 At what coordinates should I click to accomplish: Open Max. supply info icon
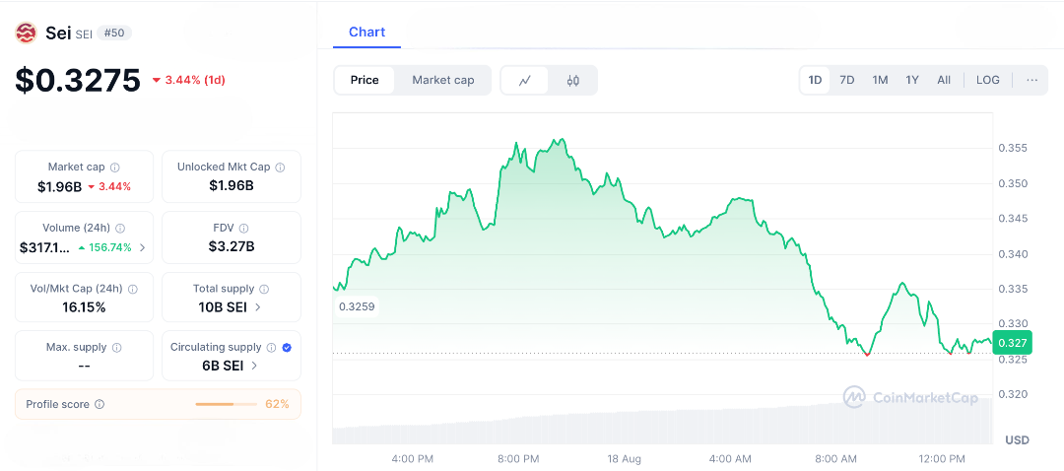116,348
